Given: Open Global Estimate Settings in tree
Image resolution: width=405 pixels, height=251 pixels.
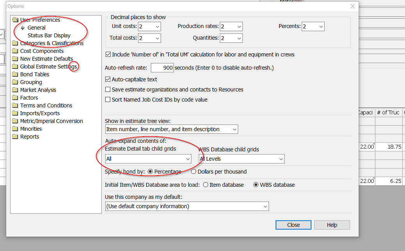Looking at the screenshot, I should click(x=49, y=67).
